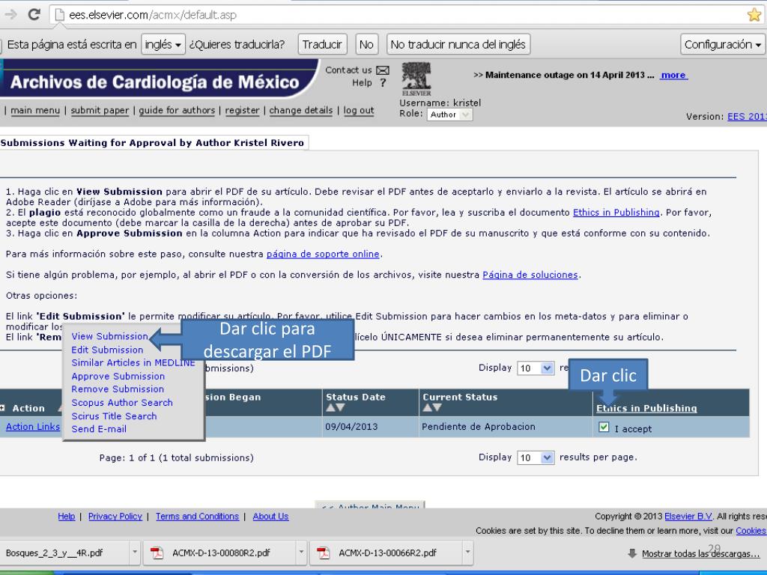Select Similar Articles in MEDLINE

[133, 363]
